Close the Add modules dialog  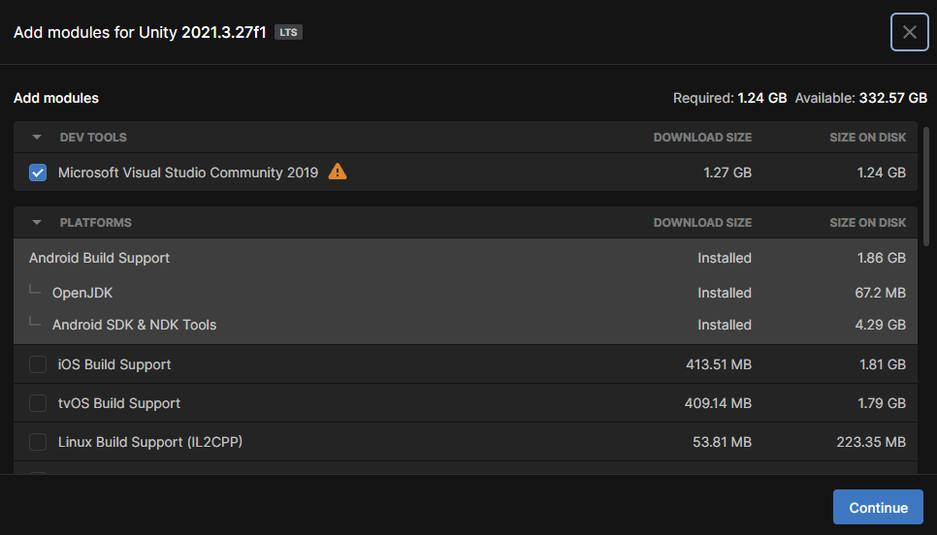[909, 32]
